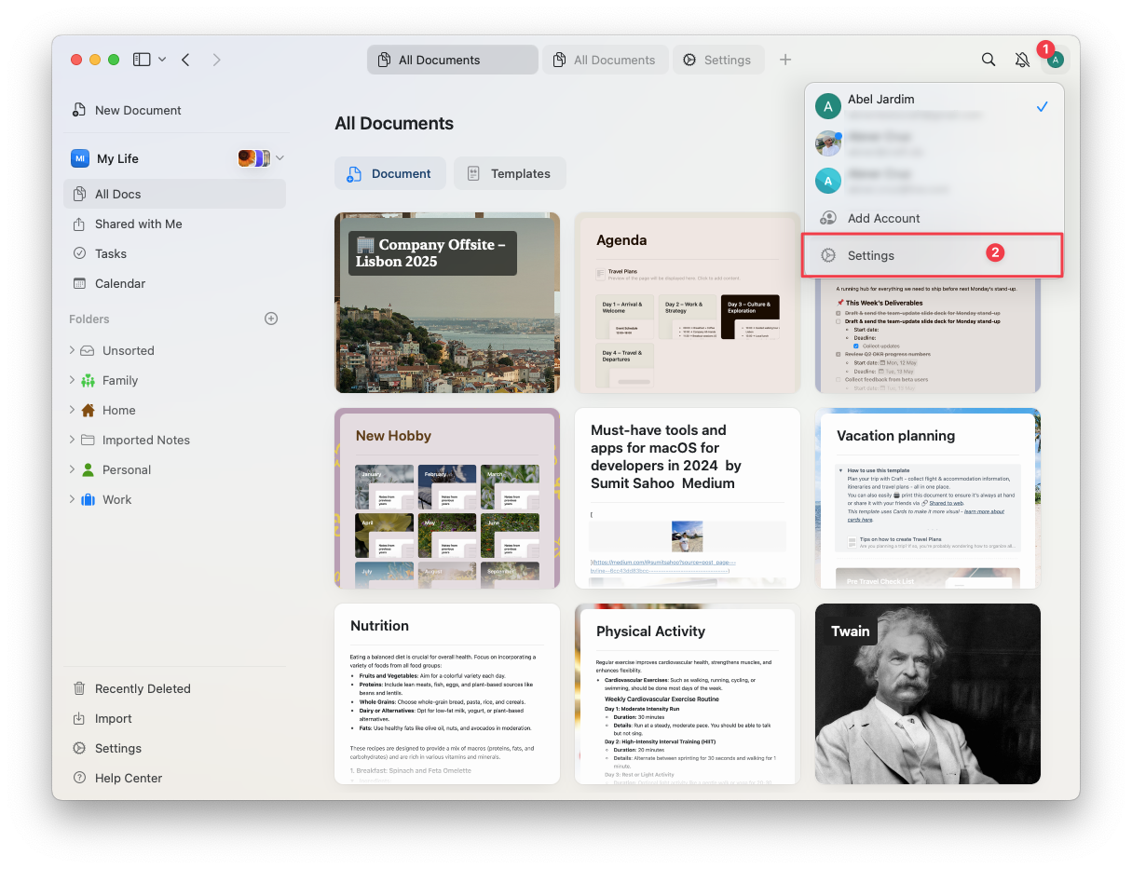Open the Vacation planning document
The image size is (1132, 869).
(928, 498)
